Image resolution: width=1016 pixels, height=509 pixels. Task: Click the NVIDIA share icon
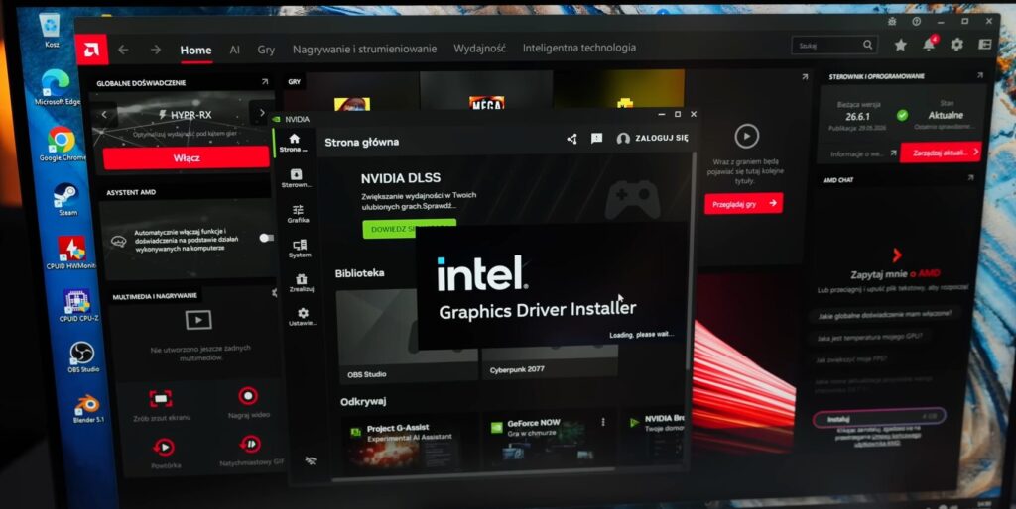pos(571,139)
